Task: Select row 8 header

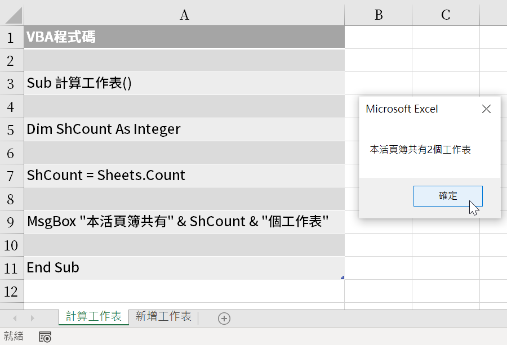Action: (12, 199)
